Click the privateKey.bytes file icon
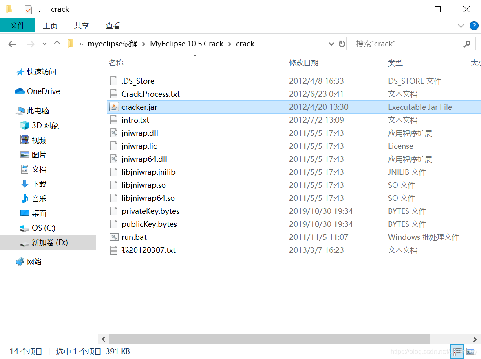Image resolution: width=481 pixels, height=359 pixels. (x=114, y=211)
